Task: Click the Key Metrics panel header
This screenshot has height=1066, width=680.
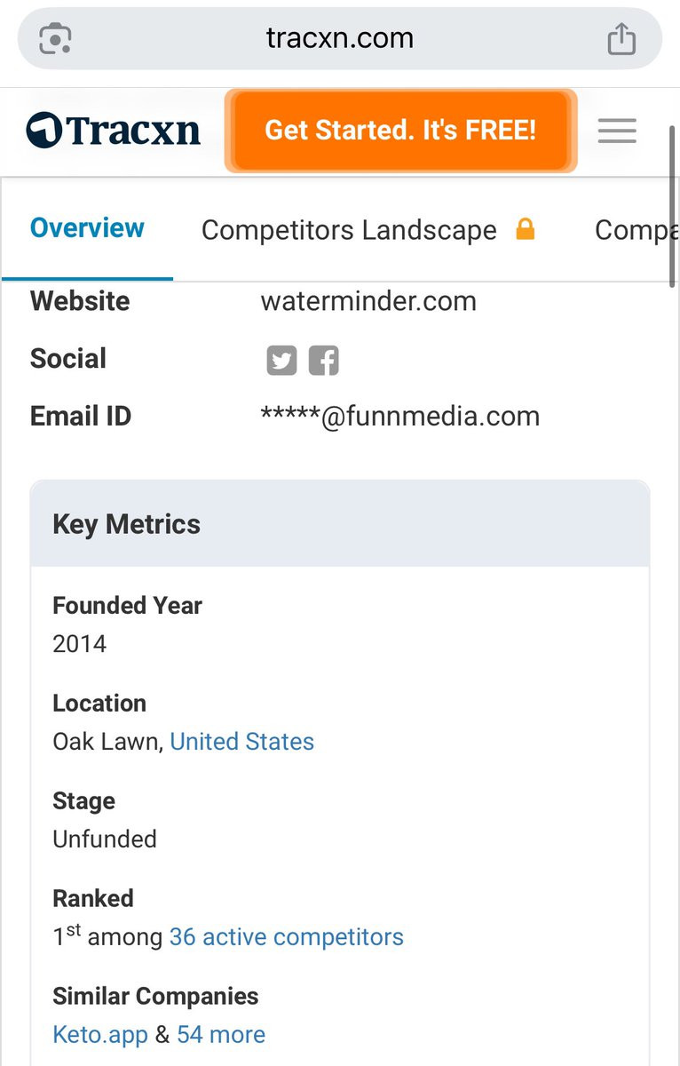Action: (340, 524)
